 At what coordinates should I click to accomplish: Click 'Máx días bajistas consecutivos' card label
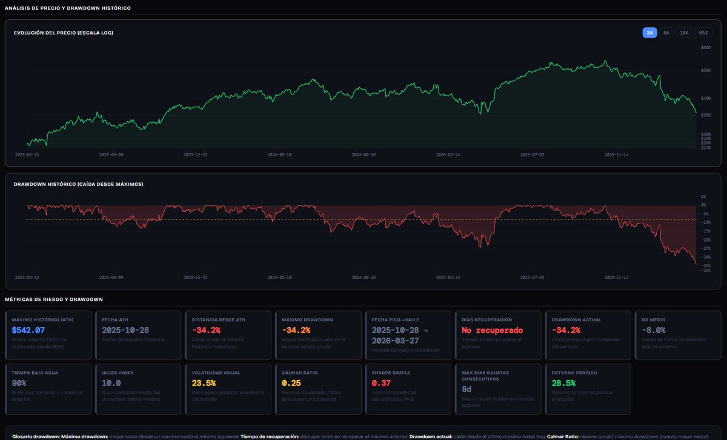486,375
